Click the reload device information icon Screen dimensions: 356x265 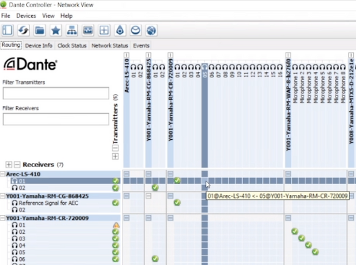tap(23, 30)
